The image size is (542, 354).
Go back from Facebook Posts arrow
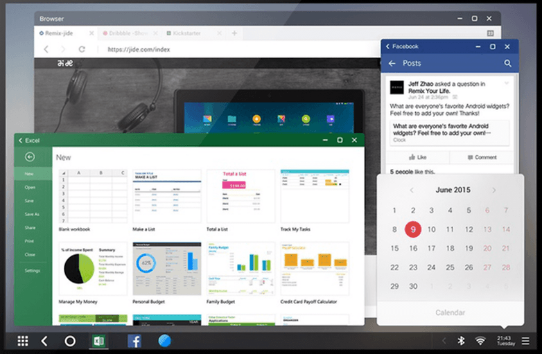pyautogui.click(x=392, y=63)
